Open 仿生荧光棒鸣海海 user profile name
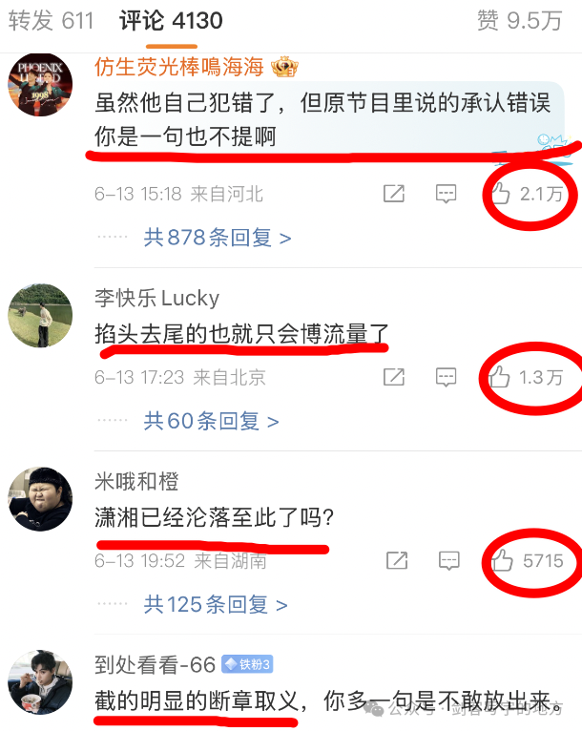 (179, 67)
